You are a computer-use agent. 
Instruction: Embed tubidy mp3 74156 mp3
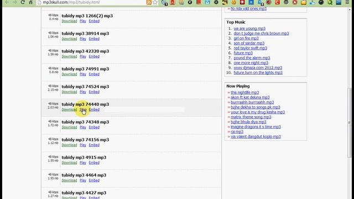pos(94,145)
